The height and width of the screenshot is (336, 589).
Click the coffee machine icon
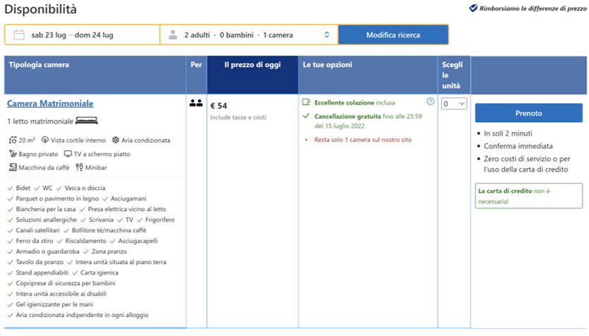click(13, 167)
